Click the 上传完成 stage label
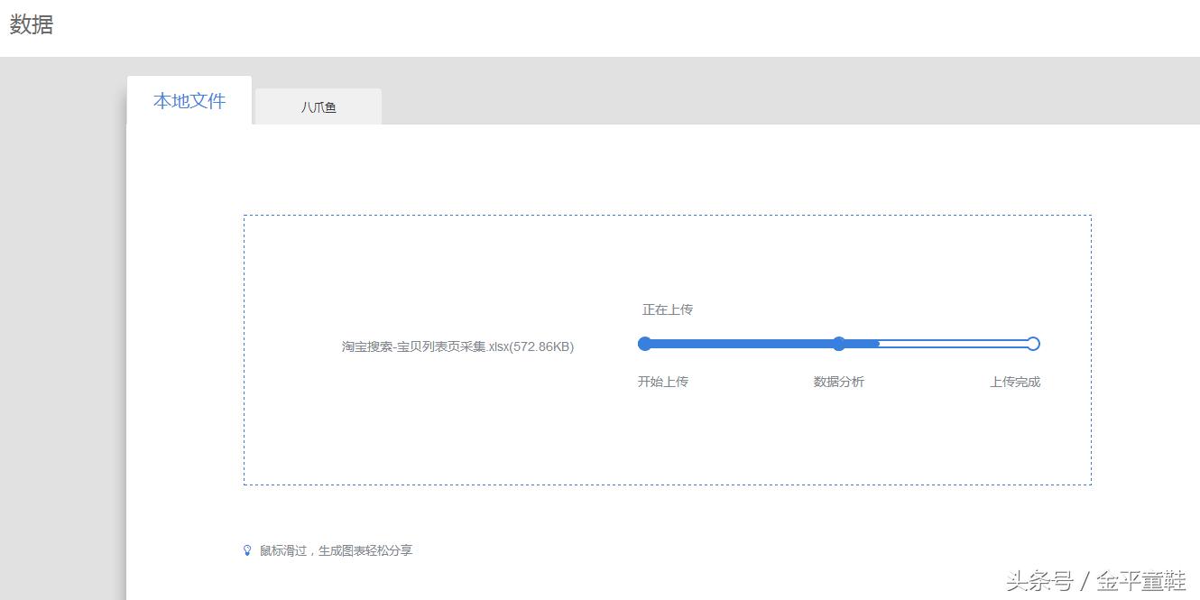The height and width of the screenshot is (600, 1200). tap(1013, 382)
